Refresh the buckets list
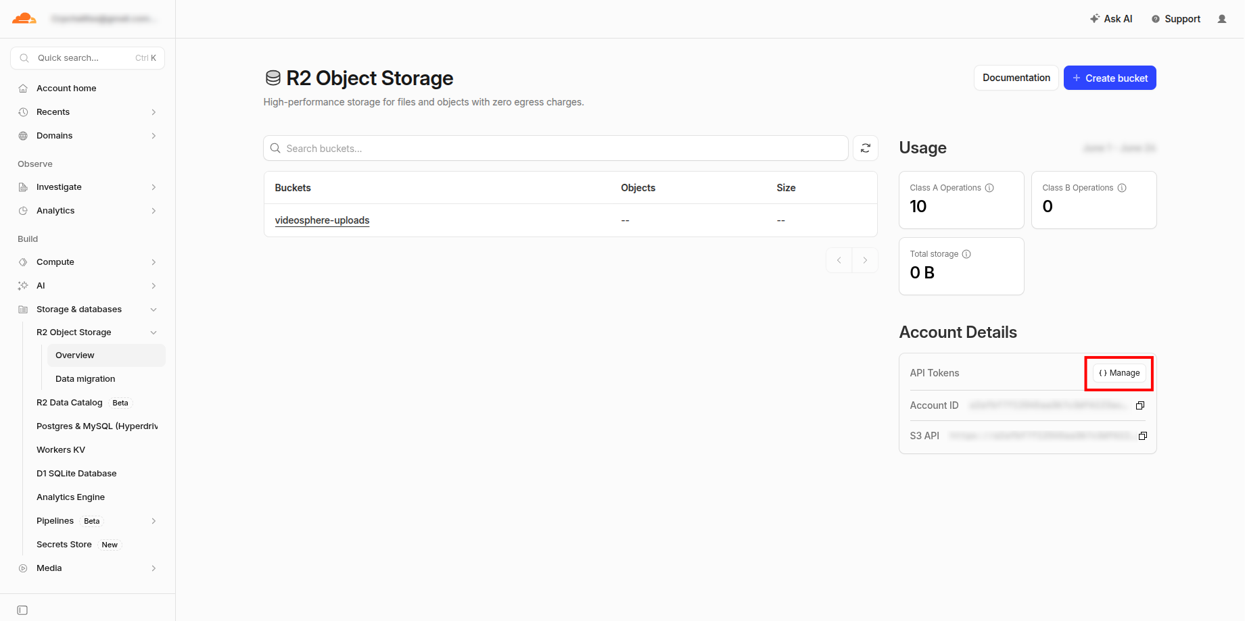Screen dimensions: 1245x621 [866, 148]
